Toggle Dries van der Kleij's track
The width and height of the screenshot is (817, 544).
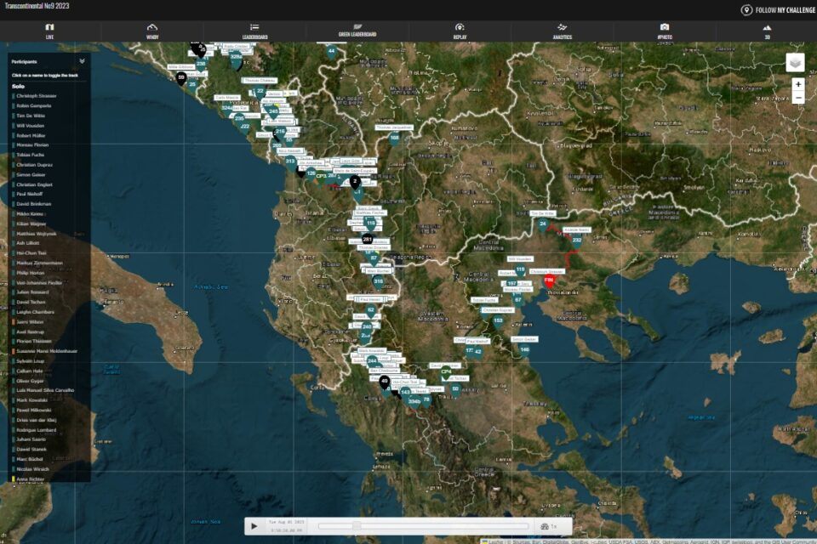pos(36,420)
